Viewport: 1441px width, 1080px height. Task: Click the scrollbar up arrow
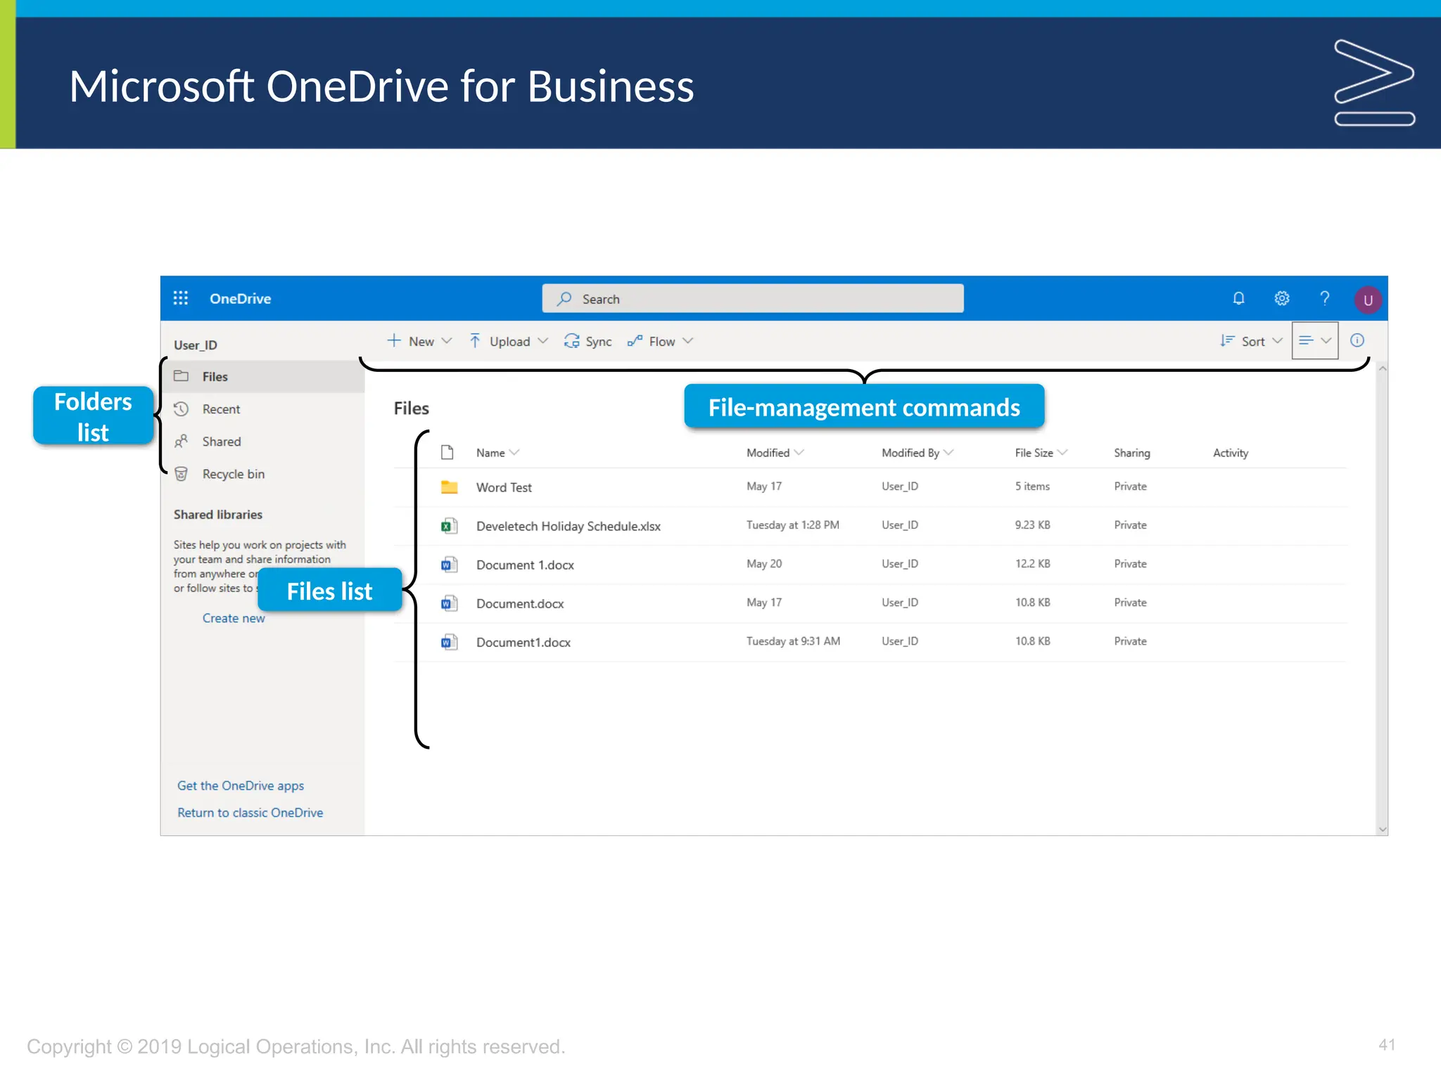(x=1382, y=368)
